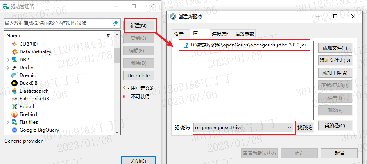Click the Dremio narwhal icon
Viewport: 367px width, 164px height.
tap(14, 75)
